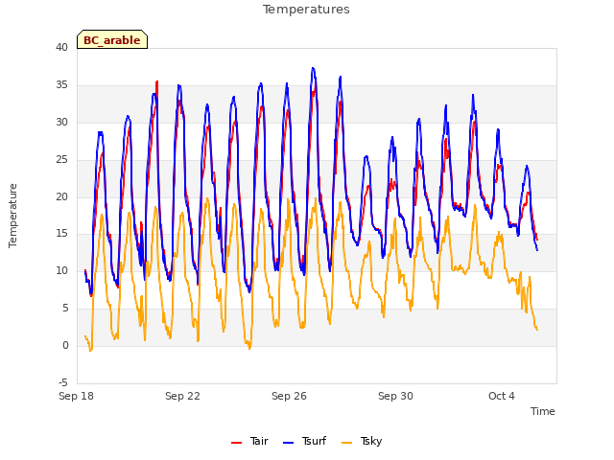Click the 25 y-axis tick label

61,160
